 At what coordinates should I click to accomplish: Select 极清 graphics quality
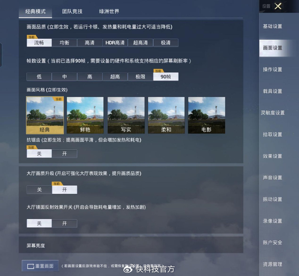pyautogui.click(x=166, y=43)
